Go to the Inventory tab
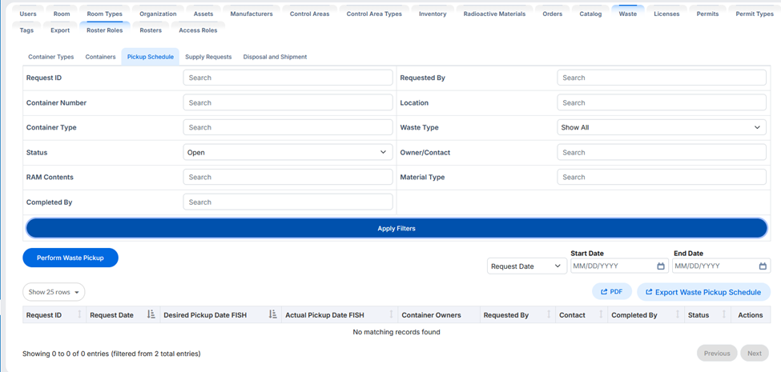Viewport: 781px width, 372px height. [433, 14]
